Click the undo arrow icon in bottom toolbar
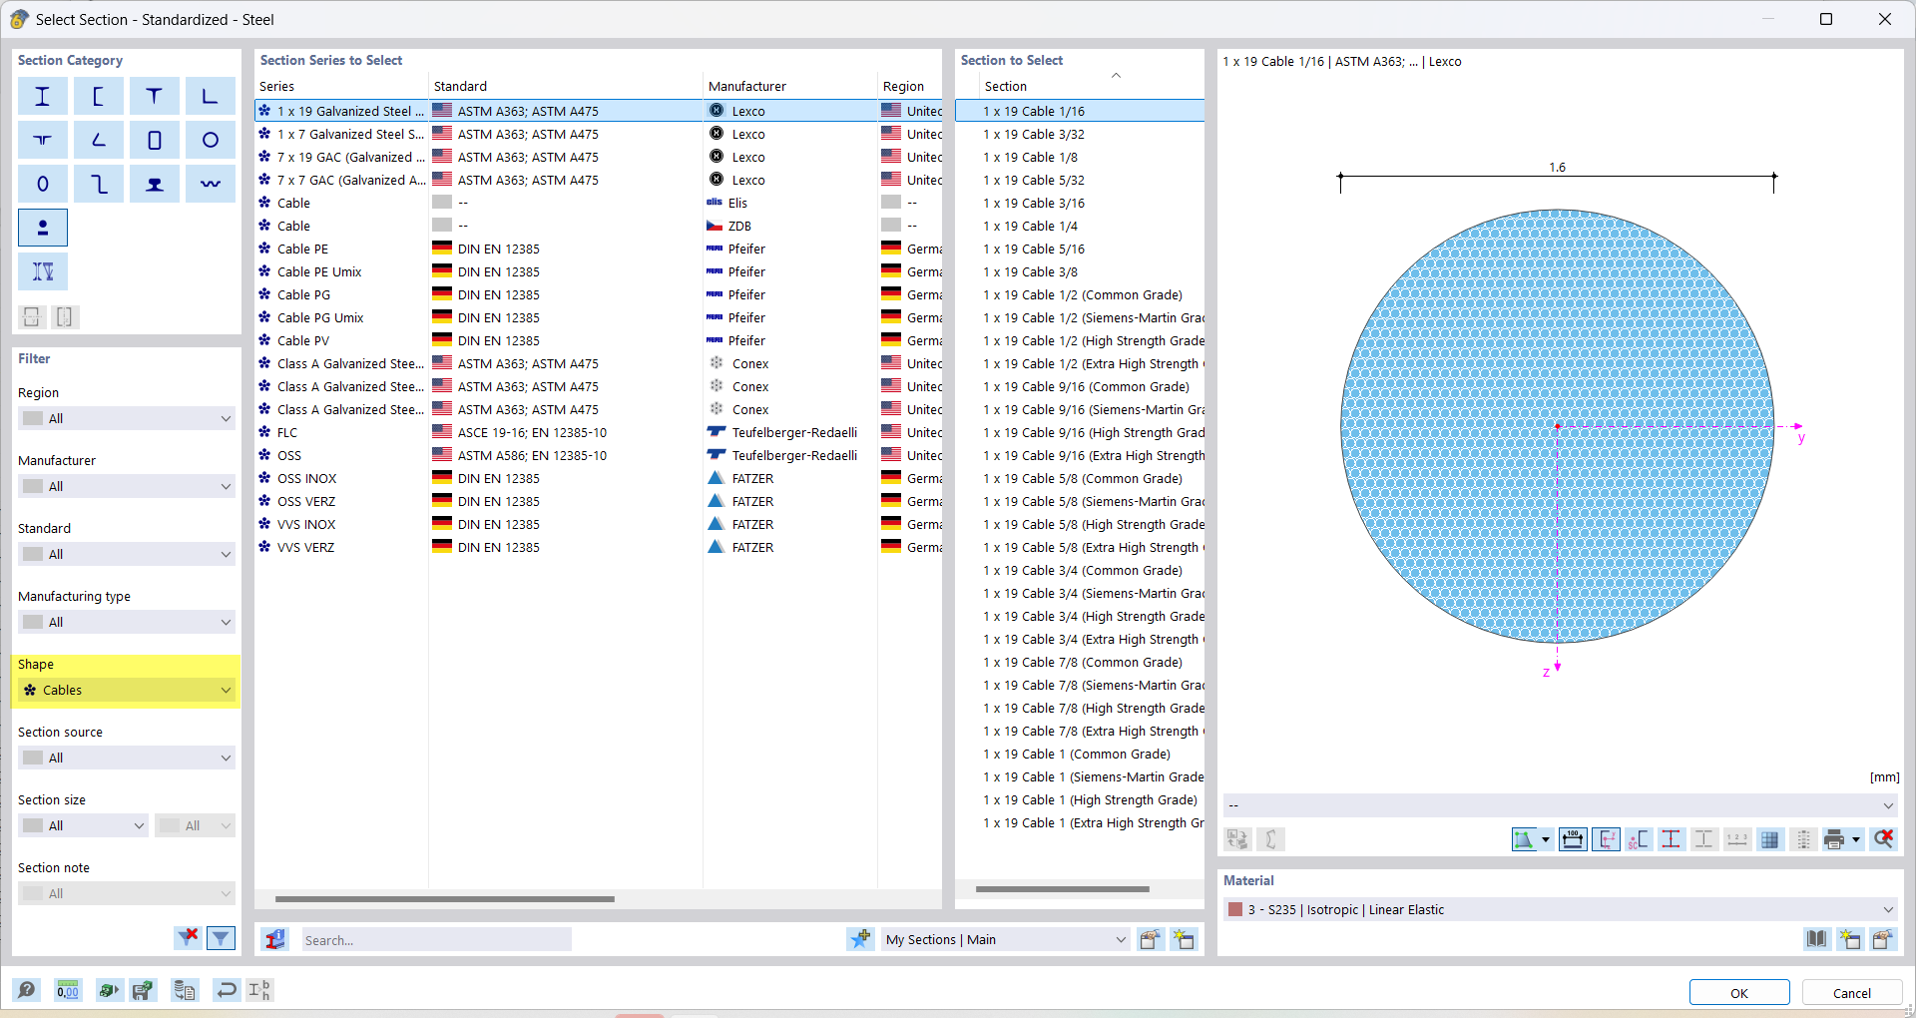1916x1018 pixels. [x=227, y=990]
